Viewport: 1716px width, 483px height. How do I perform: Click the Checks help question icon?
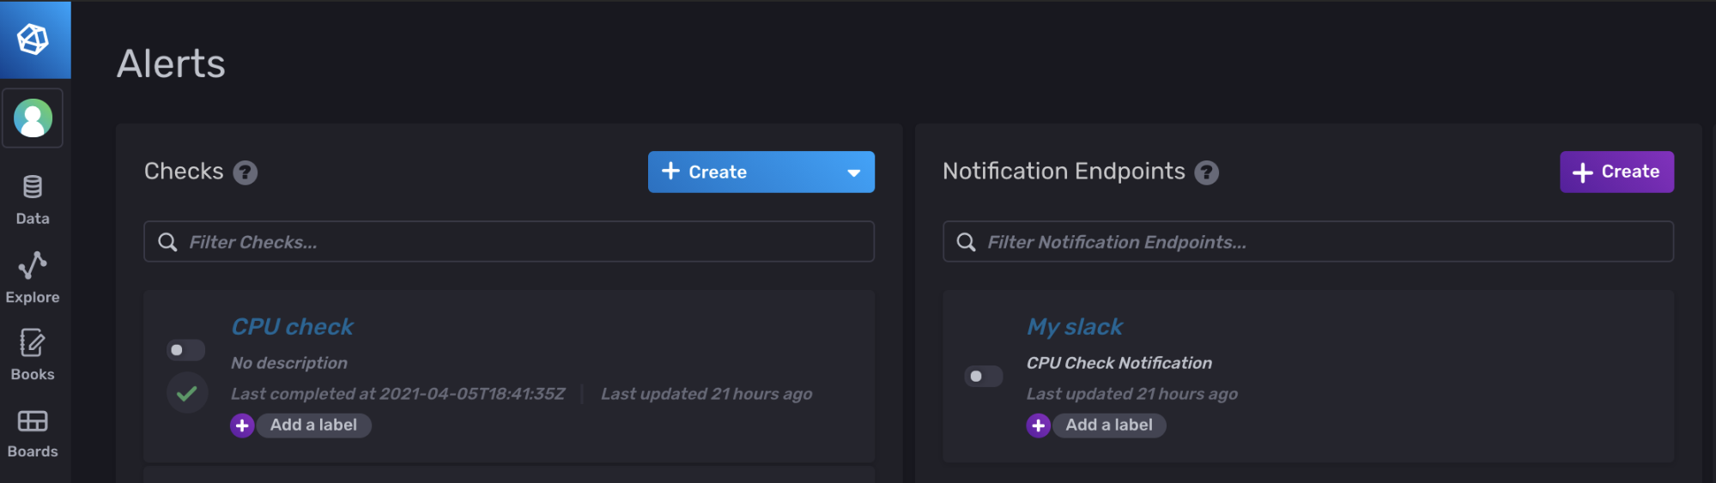click(x=246, y=173)
